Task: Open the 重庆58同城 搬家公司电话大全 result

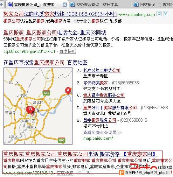Action: click(55, 32)
